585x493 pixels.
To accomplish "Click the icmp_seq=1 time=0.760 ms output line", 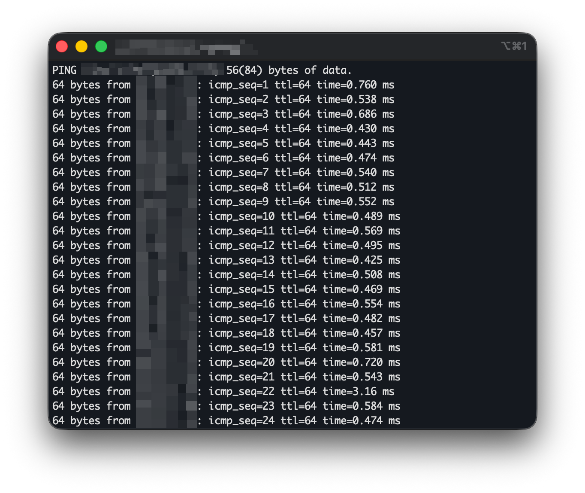I will [x=223, y=85].
